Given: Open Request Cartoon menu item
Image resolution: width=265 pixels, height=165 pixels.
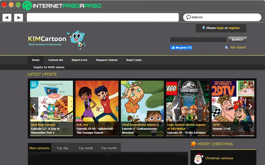Looking at the screenshot, I should 107,60.
